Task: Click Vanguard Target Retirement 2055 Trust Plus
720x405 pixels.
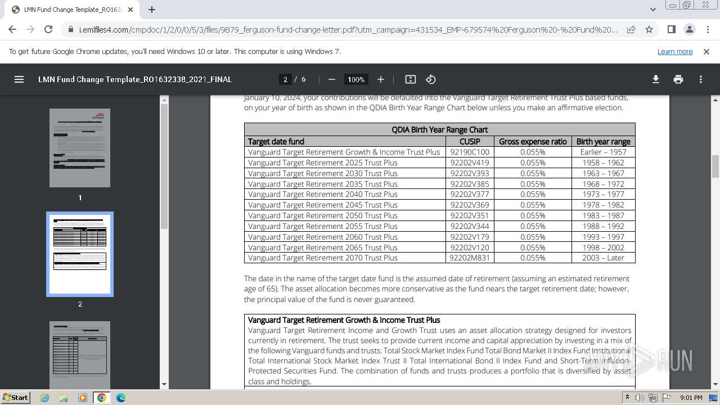Action: pyautogui.click(x=323, y=226)
